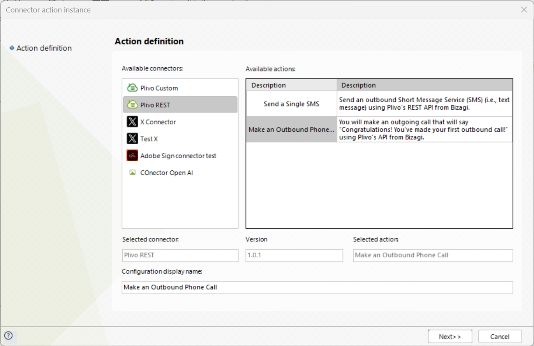This screenshot has height=346, width=534.
Task: Click the first Description column header
Action: click(x=291, y=85)
